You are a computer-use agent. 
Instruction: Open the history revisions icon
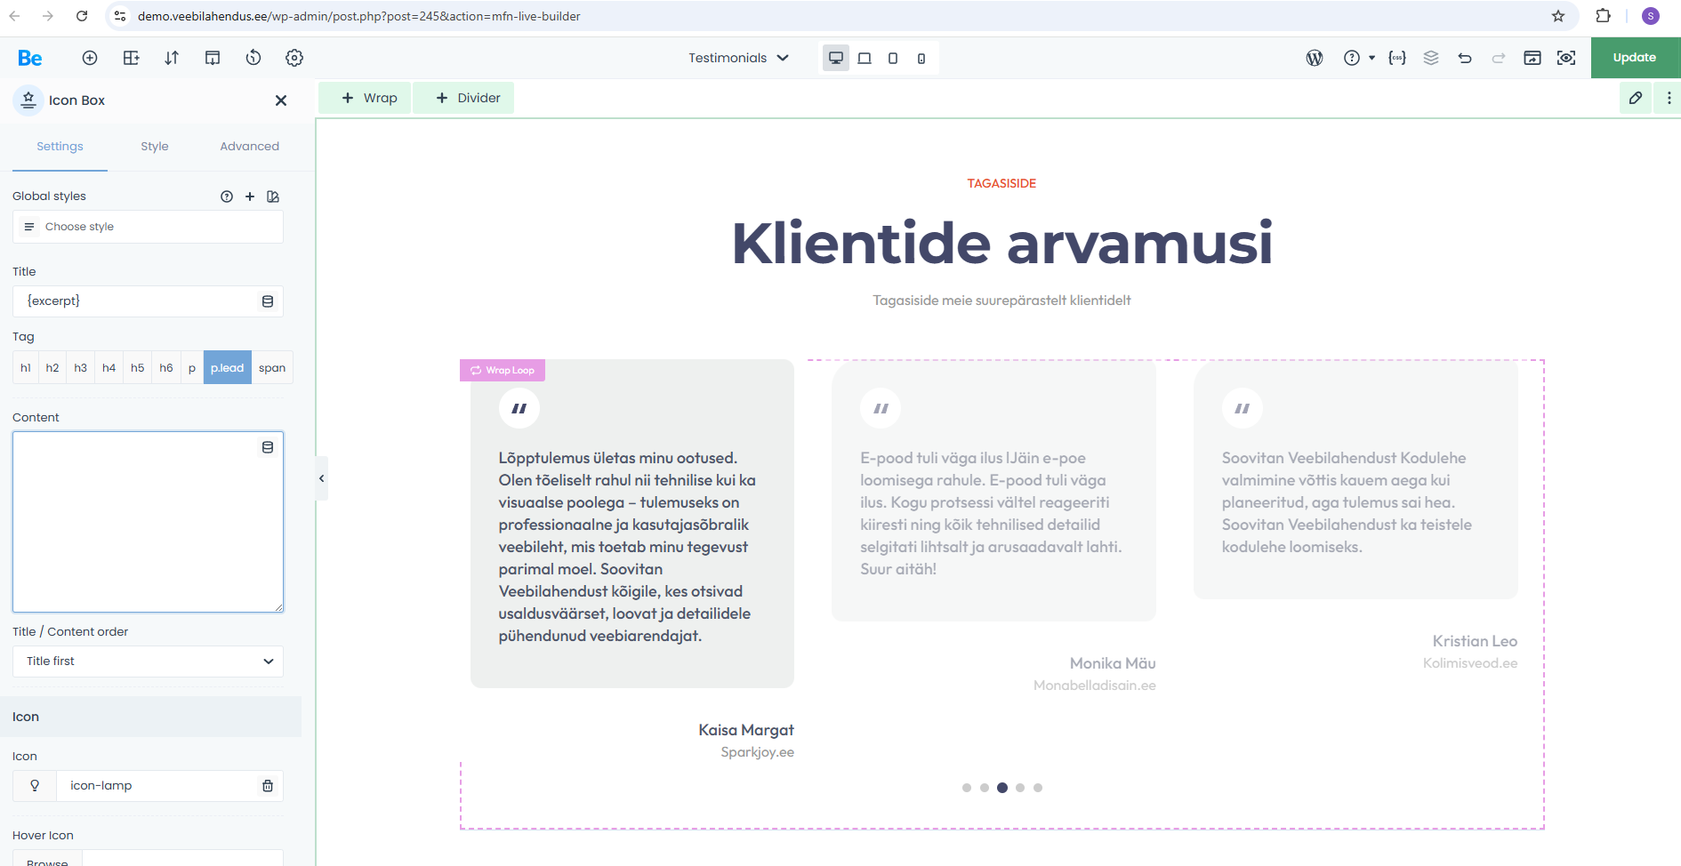[253, 58]
